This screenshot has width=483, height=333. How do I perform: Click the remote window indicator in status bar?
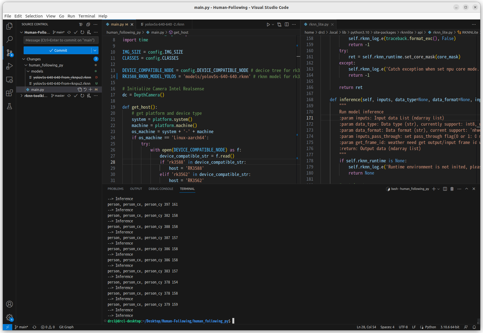click(8, 327)
